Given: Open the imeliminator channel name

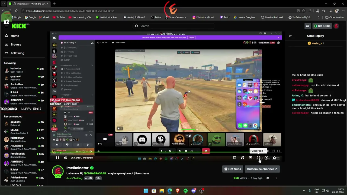Looking at the screenshot, I should click(78, 168).
